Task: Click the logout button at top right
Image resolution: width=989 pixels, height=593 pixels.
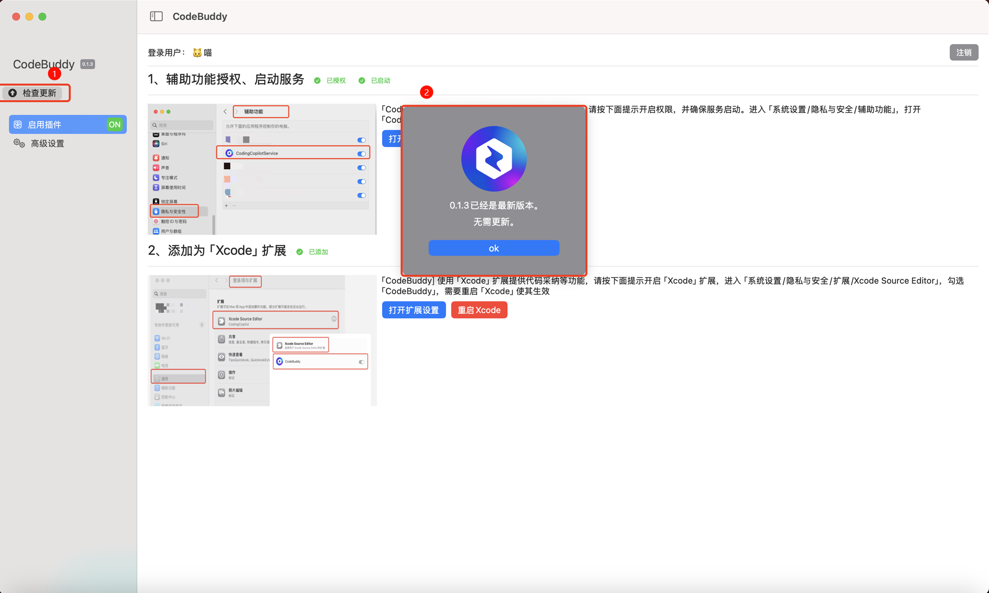Action: (963, 53)
